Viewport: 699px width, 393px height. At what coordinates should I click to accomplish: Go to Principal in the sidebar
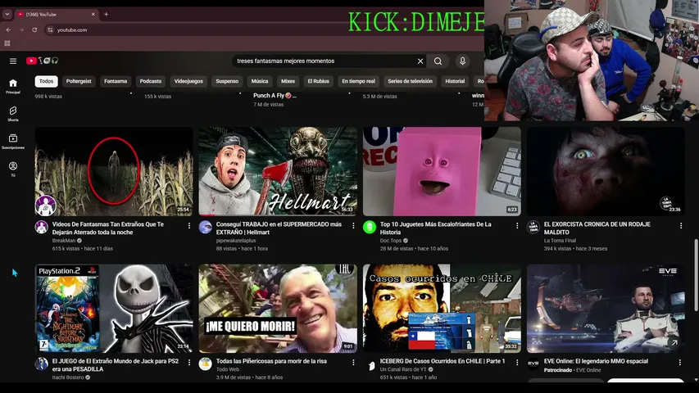click(x=13, y=86)
